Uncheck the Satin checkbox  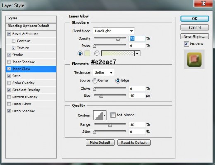9,76
